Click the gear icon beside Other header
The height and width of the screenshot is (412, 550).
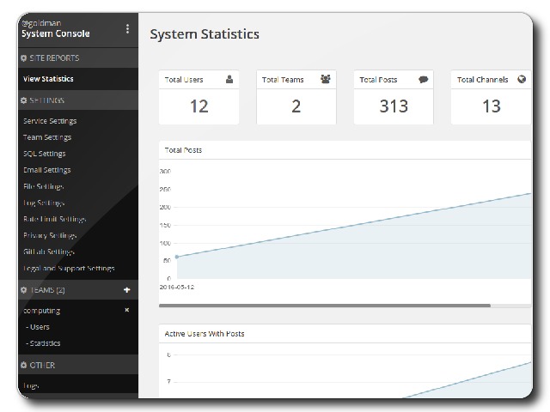[23, 365]
